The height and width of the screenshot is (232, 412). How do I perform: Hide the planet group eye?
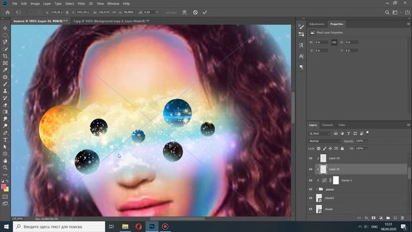310,189
